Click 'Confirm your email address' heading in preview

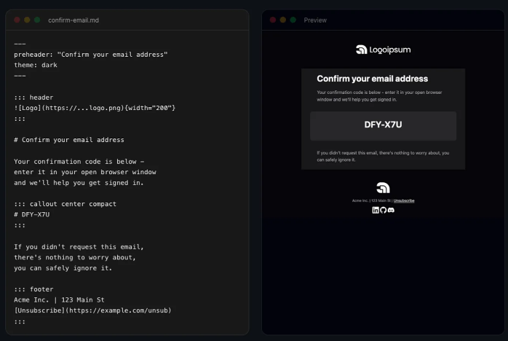coord(372,79)
